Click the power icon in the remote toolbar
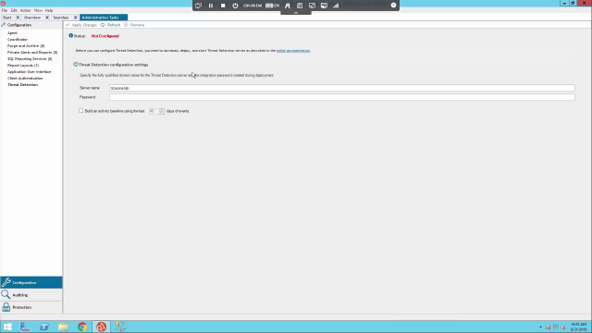The height and width of the screenshot is (333, 592). click(x=235, y=6)
